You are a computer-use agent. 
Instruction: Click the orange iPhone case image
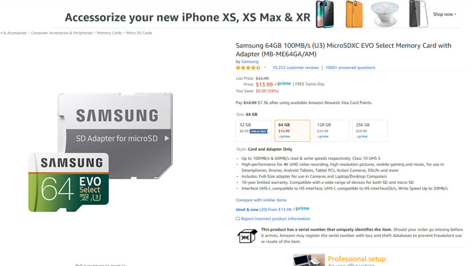pyautogui.click(x=354, y=14)
